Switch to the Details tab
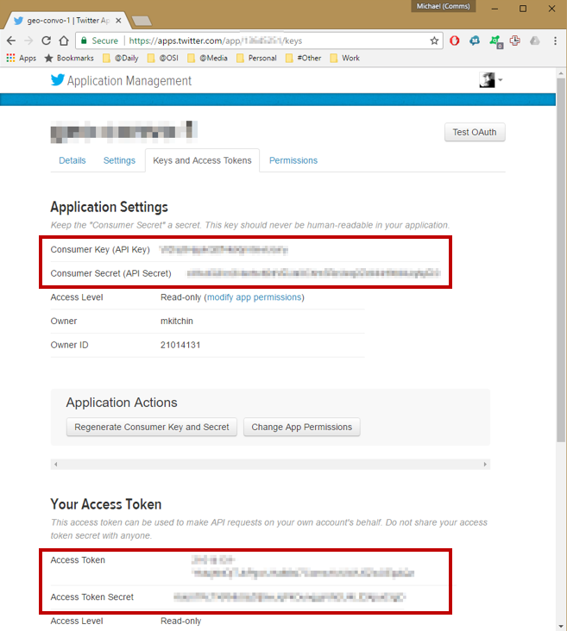Viewport: 567px width, 631px height. (72, 160)
